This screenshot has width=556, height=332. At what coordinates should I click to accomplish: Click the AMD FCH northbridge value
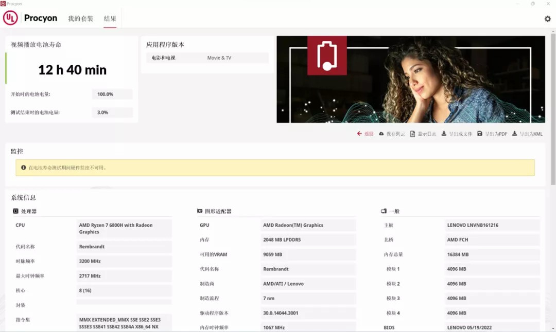pos(492,239)
